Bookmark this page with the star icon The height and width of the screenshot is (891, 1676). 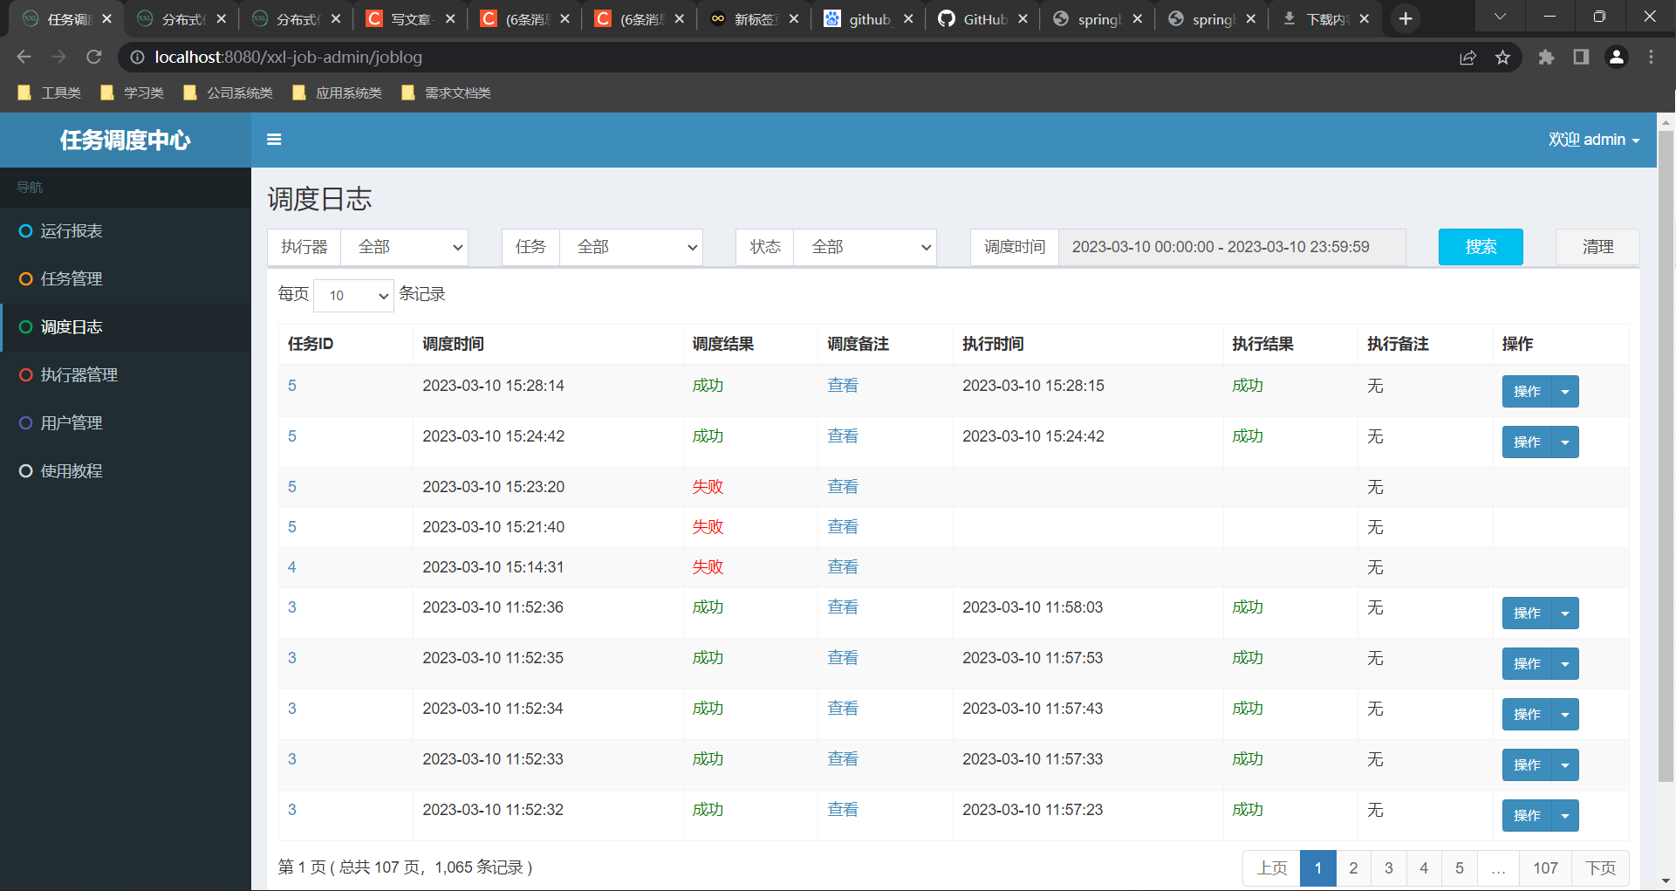[x=1502, y=58]
